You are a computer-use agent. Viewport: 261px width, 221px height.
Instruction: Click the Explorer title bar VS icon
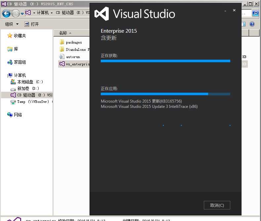point(4,4)
